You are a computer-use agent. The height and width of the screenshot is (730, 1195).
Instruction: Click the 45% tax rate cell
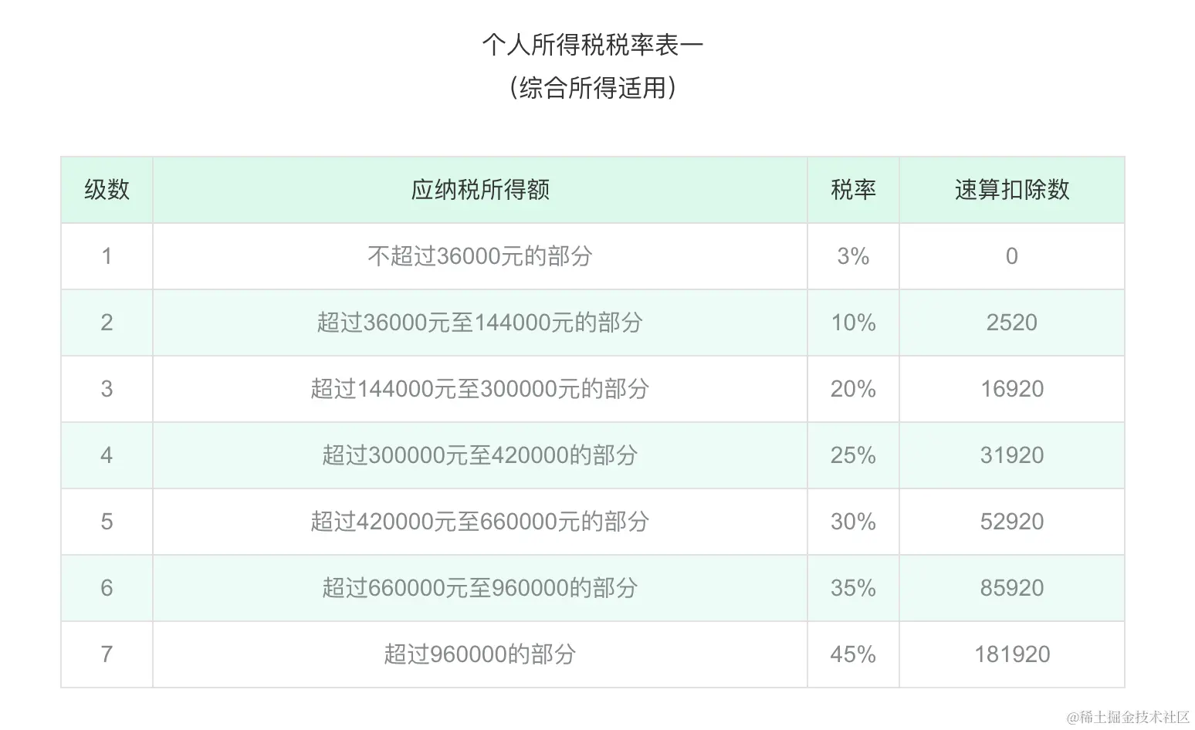click(x=853, y=654)
